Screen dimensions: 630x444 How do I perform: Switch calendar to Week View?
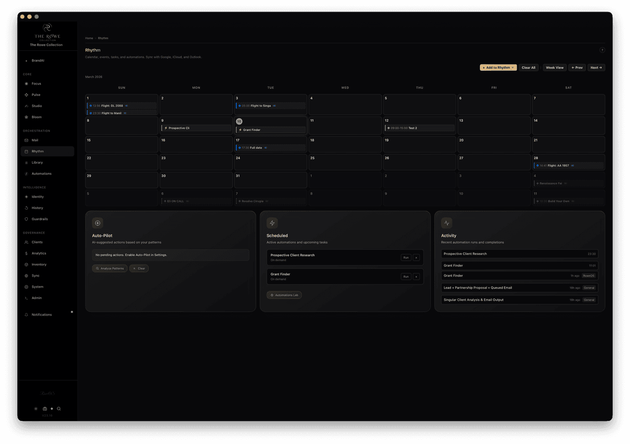point(554,68)
